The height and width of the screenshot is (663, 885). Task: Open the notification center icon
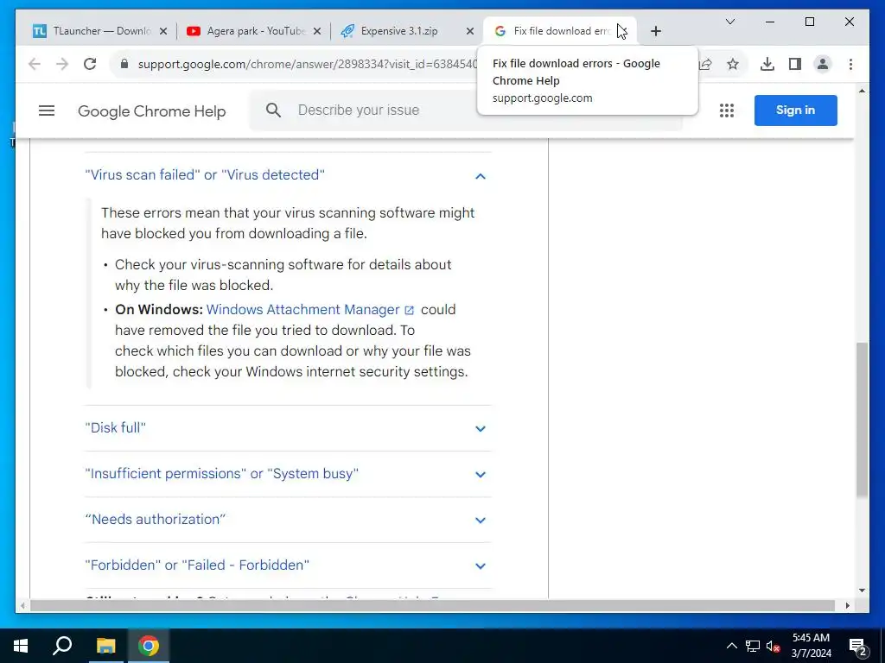(x=858, y=646)
